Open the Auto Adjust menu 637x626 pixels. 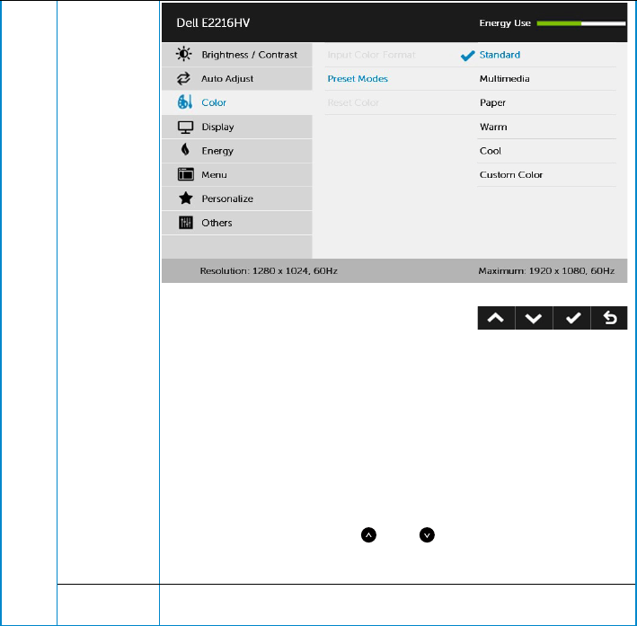coord(237,79)
